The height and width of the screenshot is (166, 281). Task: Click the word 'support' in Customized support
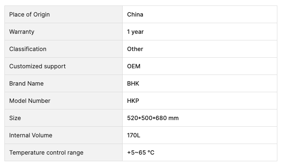pos(55,66)
